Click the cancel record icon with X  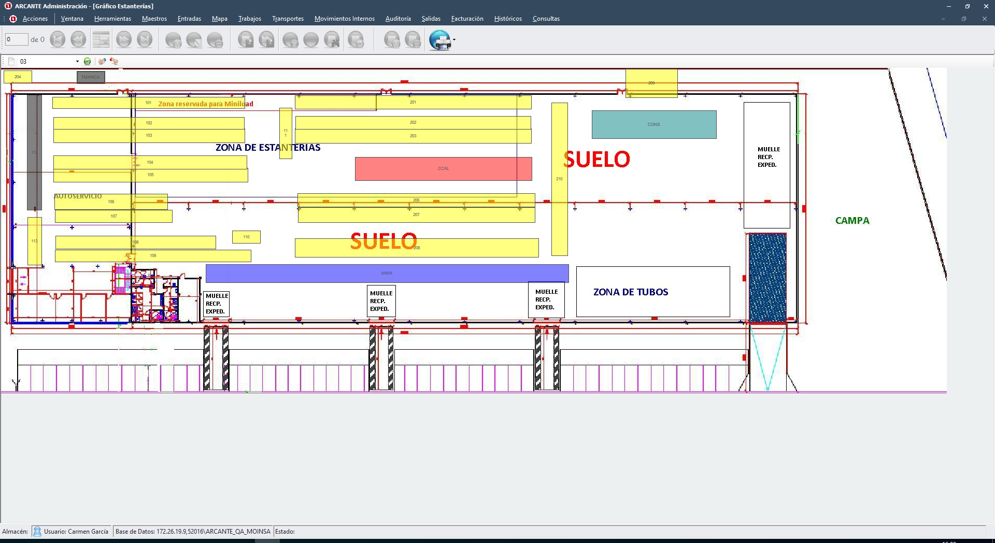(x=290, y=40)
